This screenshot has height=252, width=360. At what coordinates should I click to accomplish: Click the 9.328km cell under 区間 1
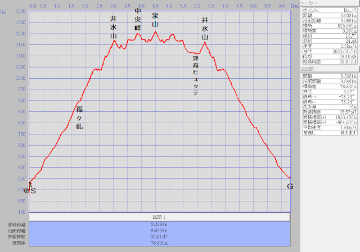click(x=159, y=224)
